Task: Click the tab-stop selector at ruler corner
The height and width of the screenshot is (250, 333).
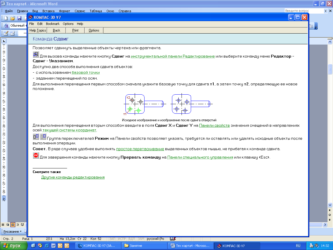Action: point(4,41)
